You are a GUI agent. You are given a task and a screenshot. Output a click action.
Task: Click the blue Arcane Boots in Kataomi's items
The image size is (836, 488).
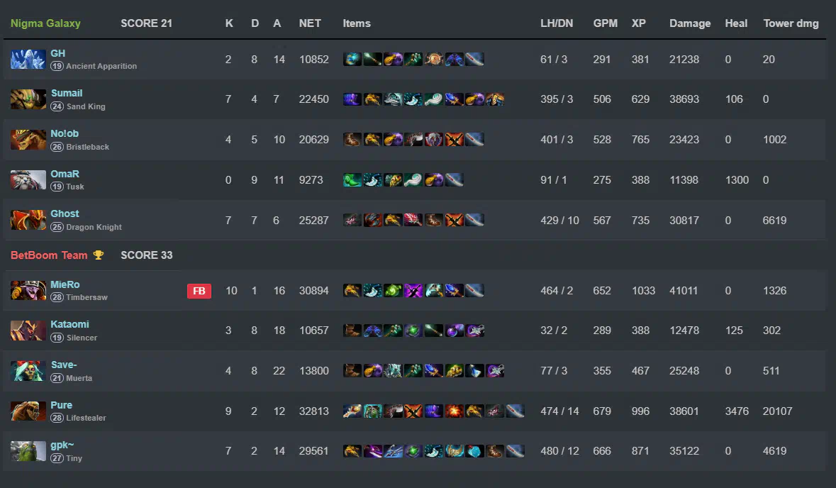click(373, 331)
